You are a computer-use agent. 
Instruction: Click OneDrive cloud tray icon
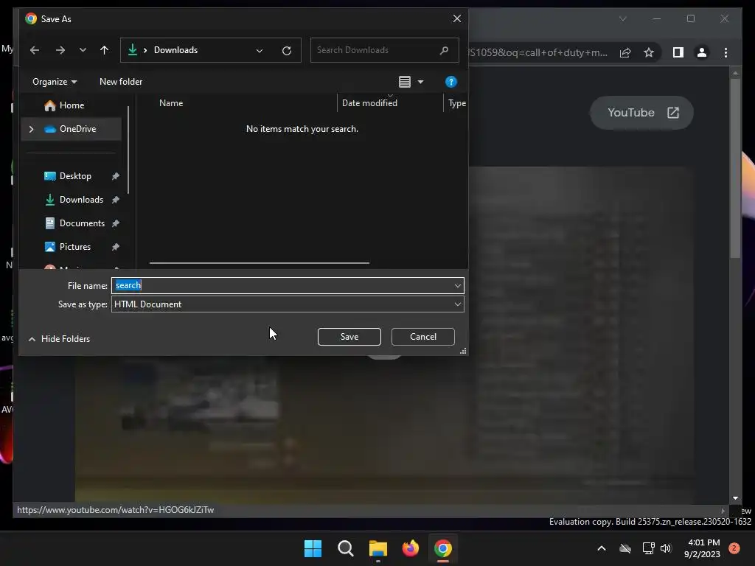625,548
